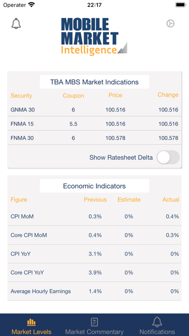Tap the battery indicator in status bar
Image resolution: width=189 pixels, height=336 pixels.
[180, 5]
